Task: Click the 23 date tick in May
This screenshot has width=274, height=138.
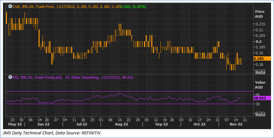Action: click(x=13, y=120)
